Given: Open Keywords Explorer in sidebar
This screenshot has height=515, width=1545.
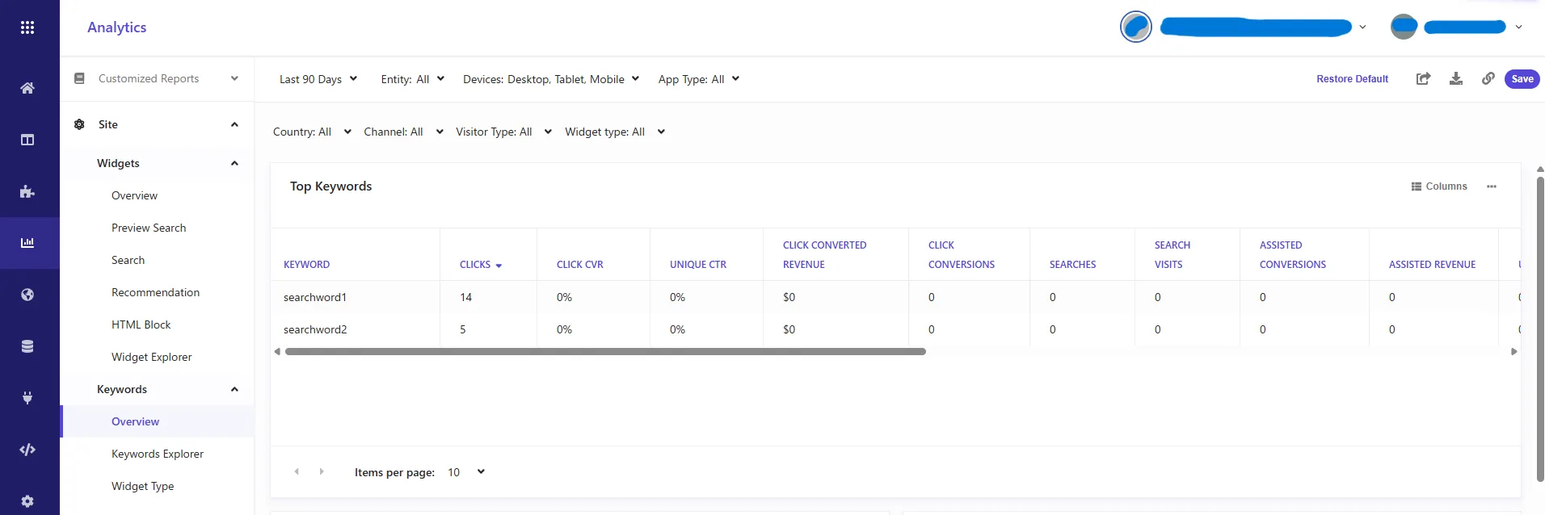Looking at the screenshot, I should [x=158, y=454].
